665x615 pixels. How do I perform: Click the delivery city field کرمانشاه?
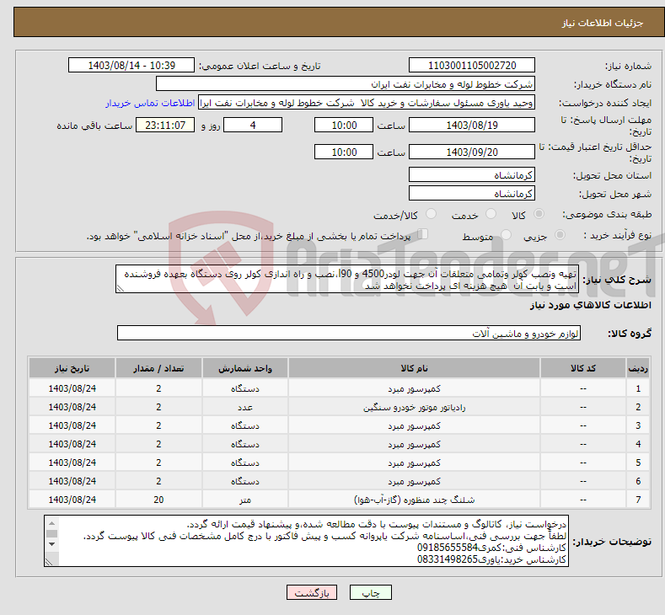(x=472, y=193)
